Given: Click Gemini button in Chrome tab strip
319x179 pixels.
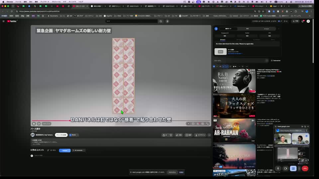Looking at the screenshot, I should pos(305,6).
